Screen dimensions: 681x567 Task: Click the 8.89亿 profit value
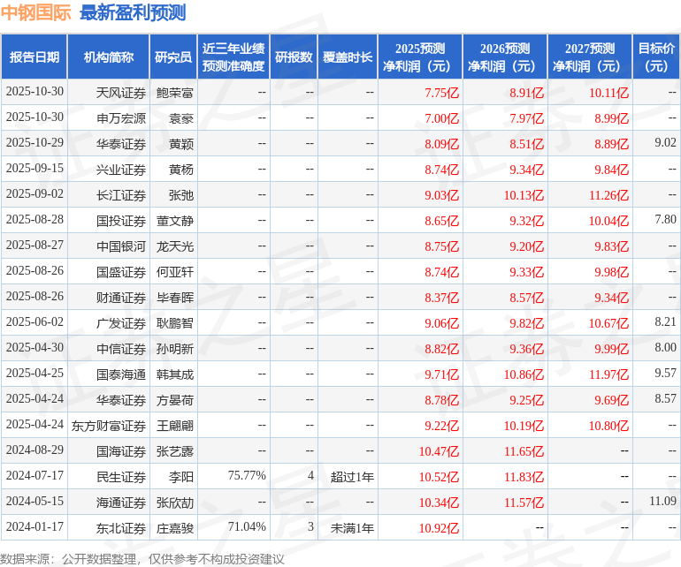pos(611,144)
